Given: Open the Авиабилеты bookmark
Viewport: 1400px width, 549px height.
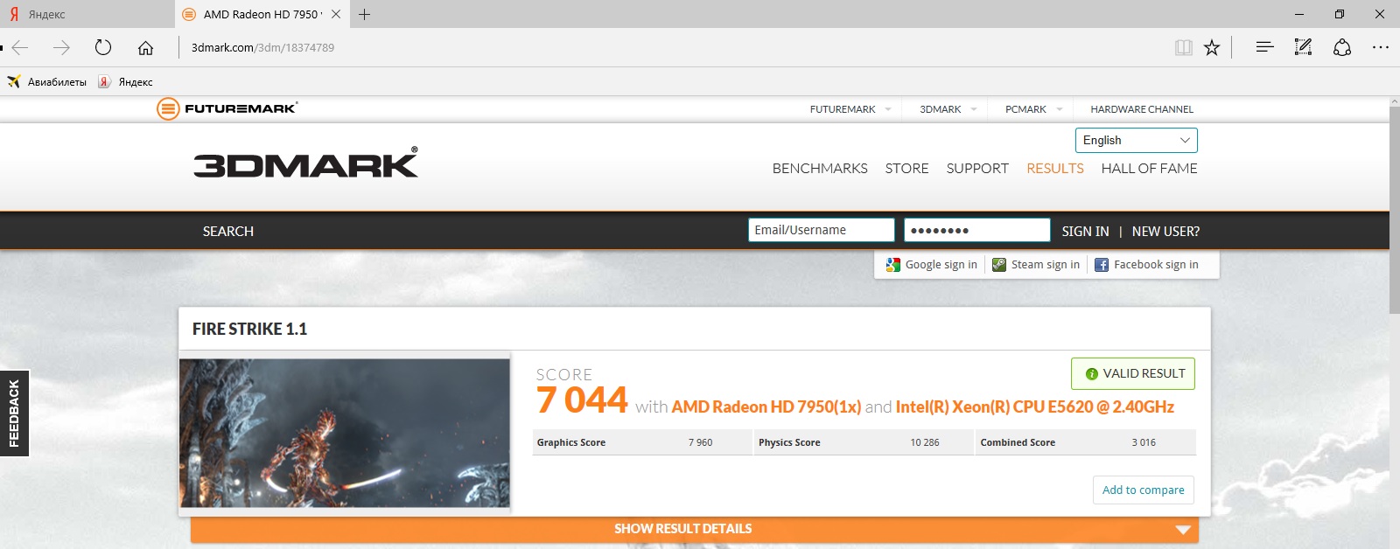Looking at the screenshot, I should [47, 81].
